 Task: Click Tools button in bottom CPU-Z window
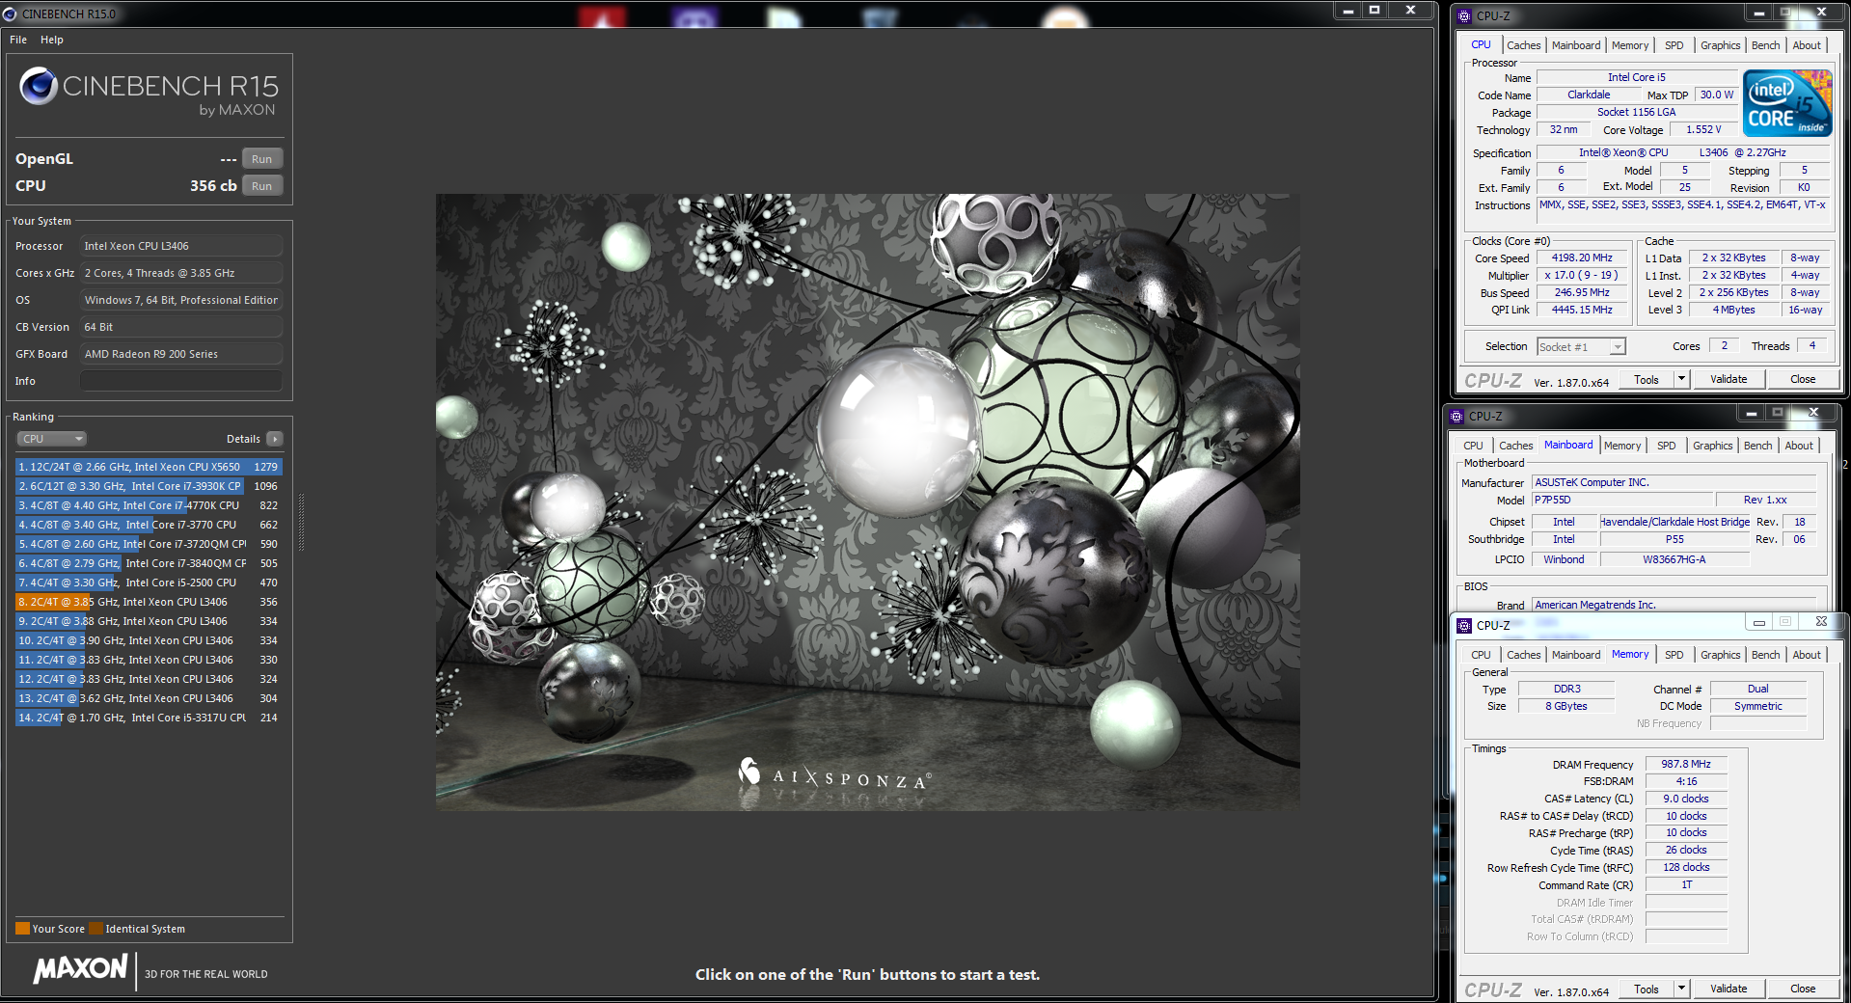[x=1647, y=989]
